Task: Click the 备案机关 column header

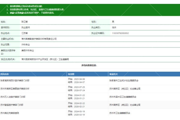Action: pyautogui.click(x=113, y=74)
